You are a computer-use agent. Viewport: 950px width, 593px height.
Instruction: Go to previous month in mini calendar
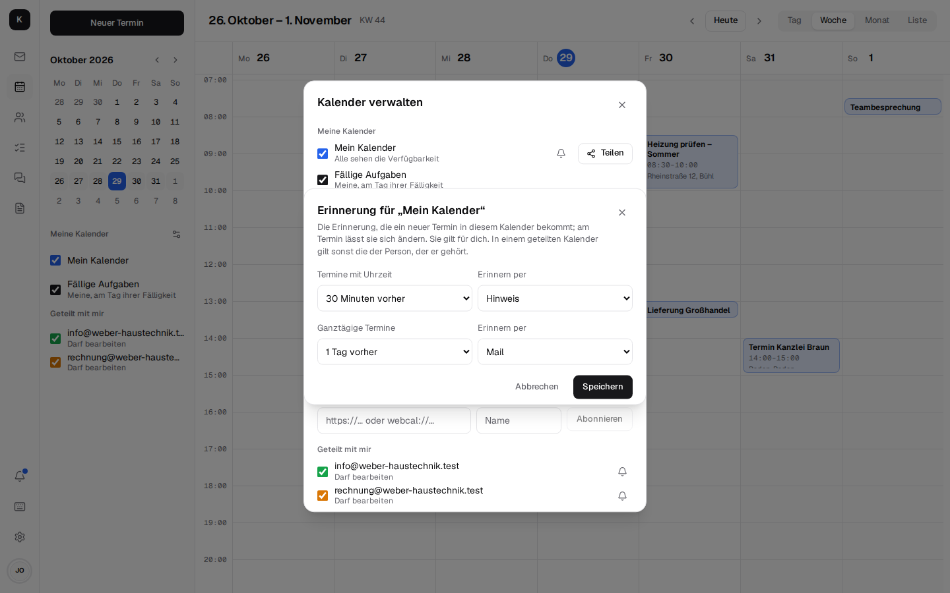(157, 60)
